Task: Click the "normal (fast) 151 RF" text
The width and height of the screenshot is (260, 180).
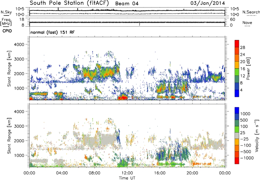Action: click(53, 32)
